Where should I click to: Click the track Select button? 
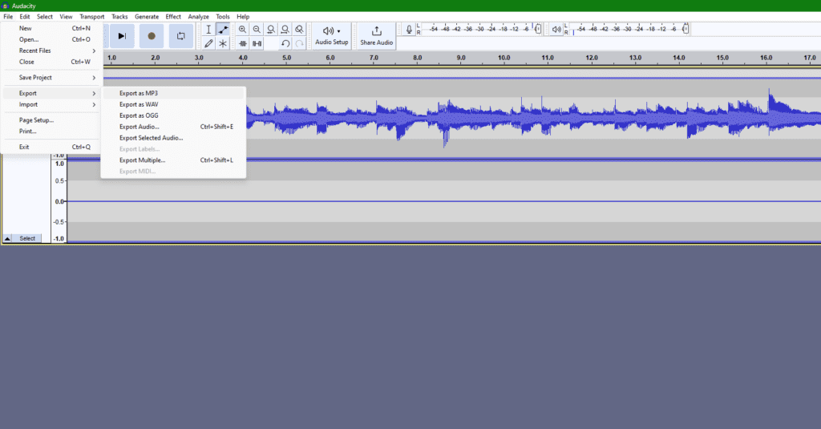click(27, 238)
